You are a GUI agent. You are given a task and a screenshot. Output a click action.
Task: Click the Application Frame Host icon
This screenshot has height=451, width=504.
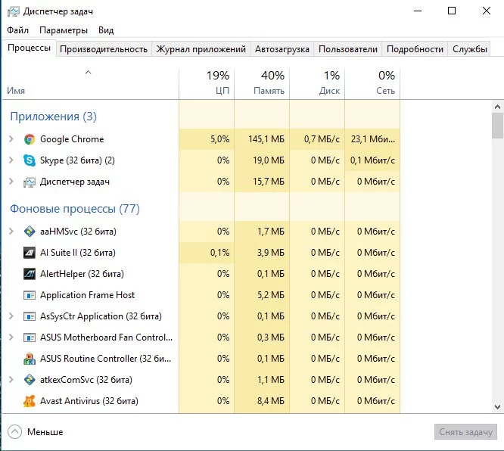point(30,295)
